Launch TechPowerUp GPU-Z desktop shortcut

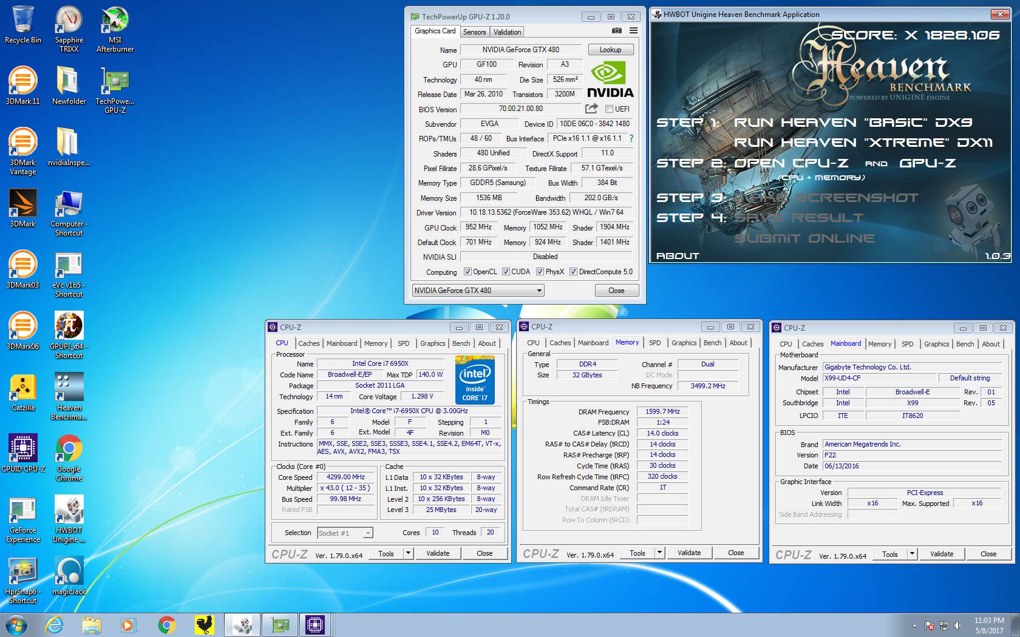pos(115,90)
